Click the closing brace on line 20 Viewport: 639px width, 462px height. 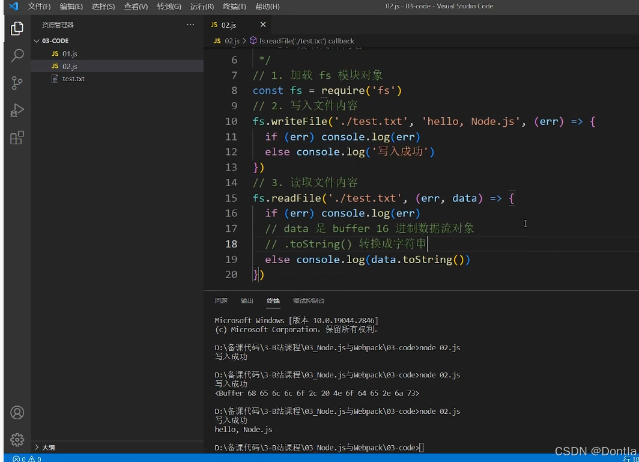click(x=255, y=275)
